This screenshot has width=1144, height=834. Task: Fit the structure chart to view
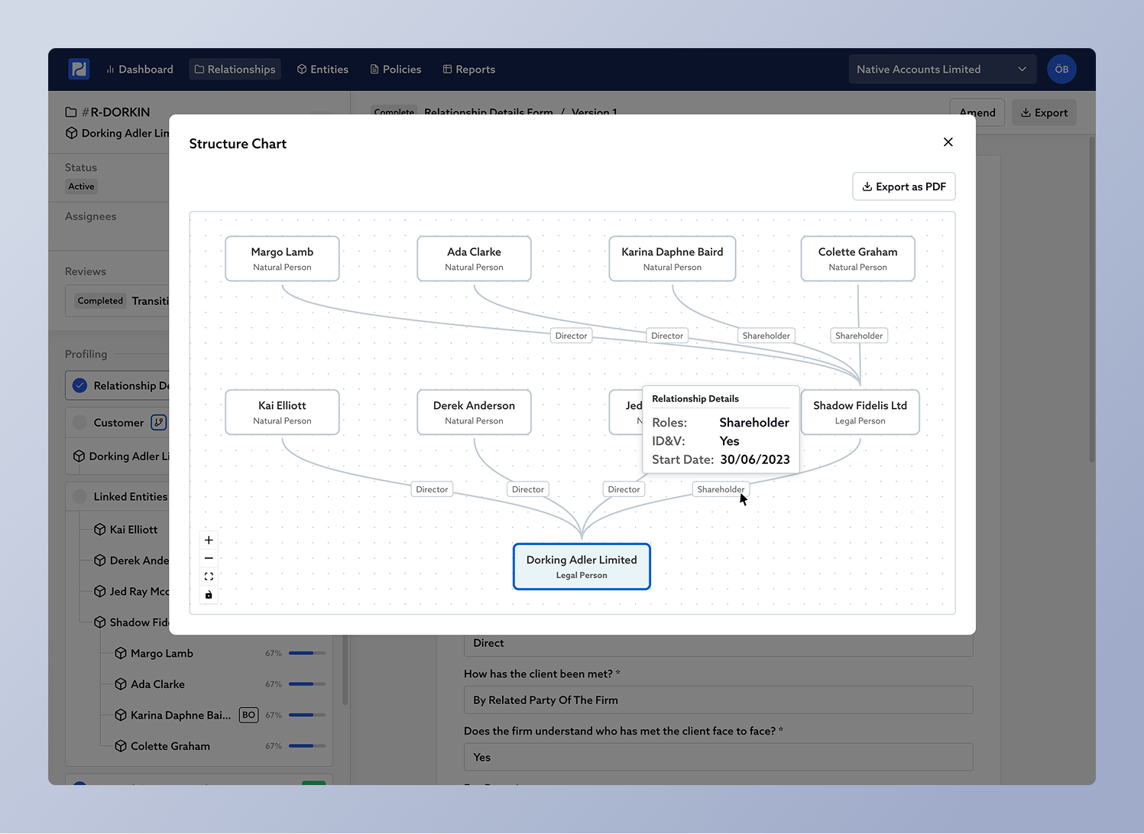209,576
